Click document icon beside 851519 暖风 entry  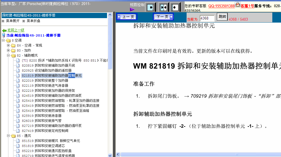click(x=18, y=141)
